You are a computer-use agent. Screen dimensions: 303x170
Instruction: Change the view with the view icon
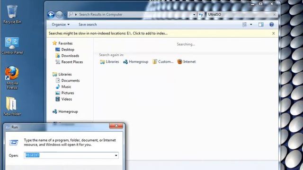tap(244, 25)
